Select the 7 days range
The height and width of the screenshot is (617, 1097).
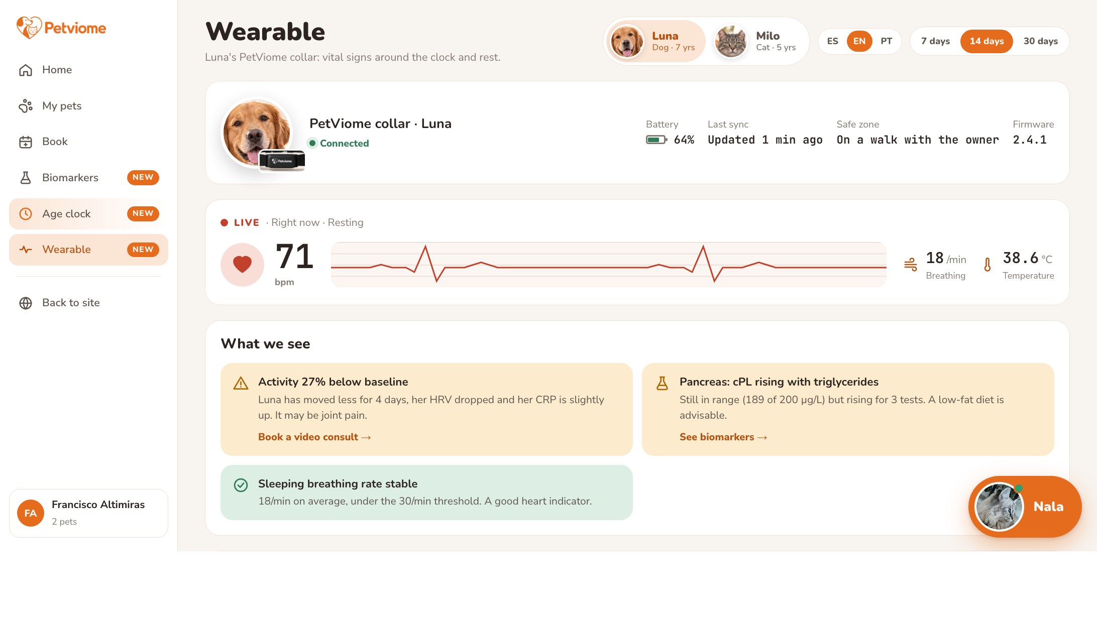pyautogui.click(x=935, y=41)
